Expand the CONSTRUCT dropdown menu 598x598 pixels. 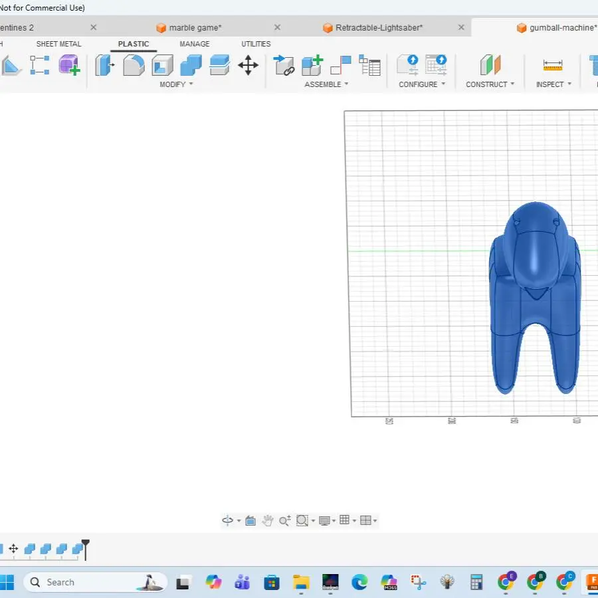(490, 84)
